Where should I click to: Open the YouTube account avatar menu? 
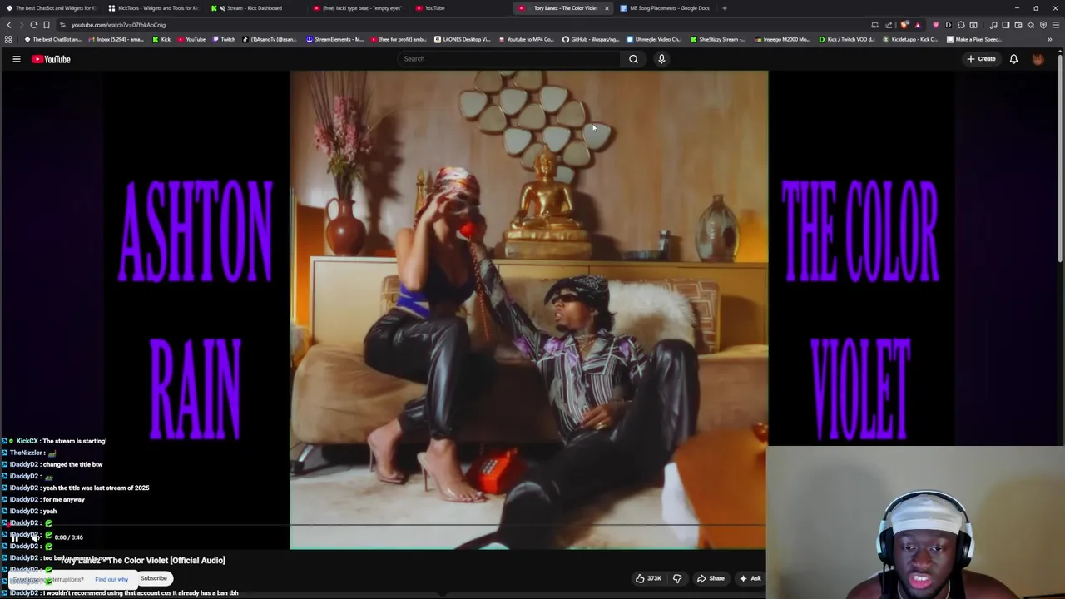[1038, 59]
